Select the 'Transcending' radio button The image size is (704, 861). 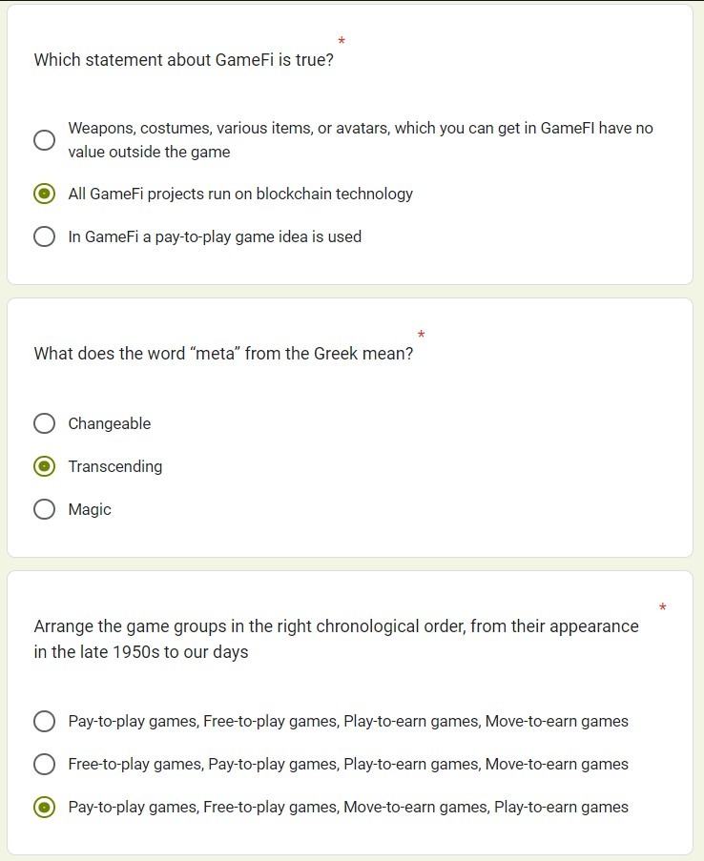pyautogui.click(x=44, y=466)
